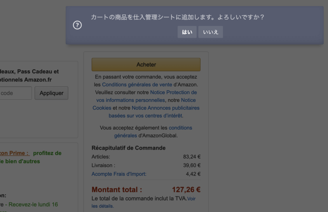
Task: Open Notice Protection de vos informations personnelles
Action: click(x=147, y=96)
